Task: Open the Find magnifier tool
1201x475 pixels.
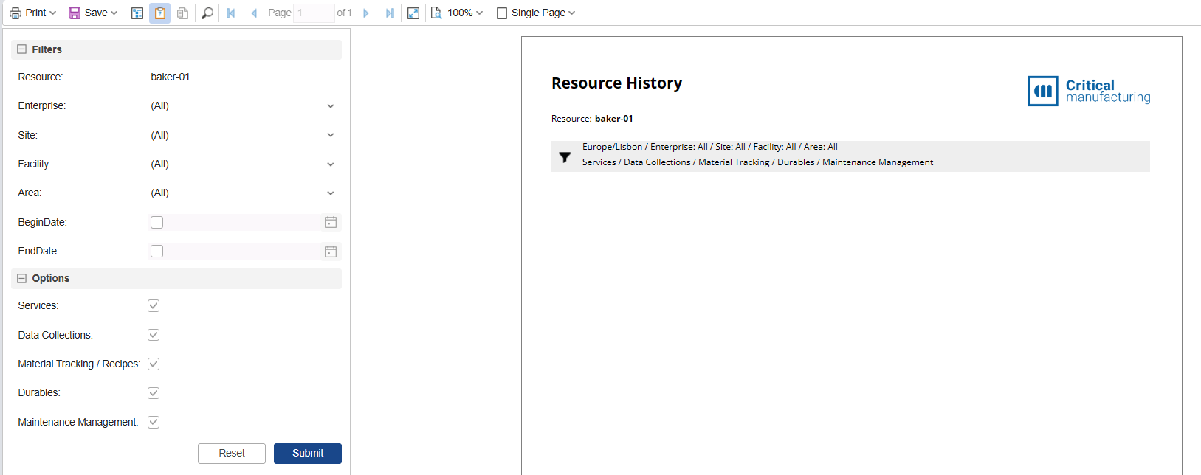Action: pyautogui.click(x=207, y=13)
